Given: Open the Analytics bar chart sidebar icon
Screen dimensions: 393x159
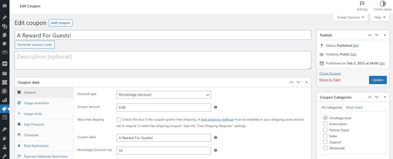Looking at the screenshot, I should point(5,100).
